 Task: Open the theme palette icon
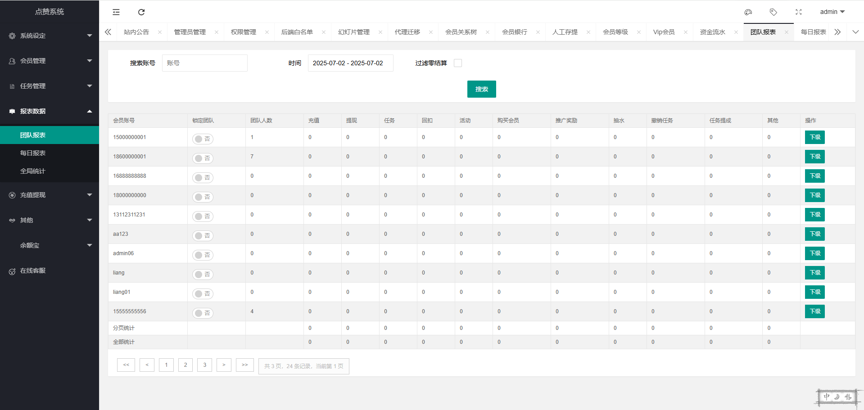click(x=748, y=12)
